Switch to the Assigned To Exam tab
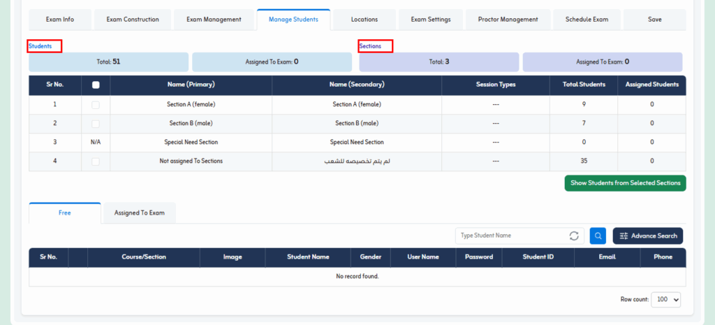This screenshot has height=325, width=715. click(140, 212)
